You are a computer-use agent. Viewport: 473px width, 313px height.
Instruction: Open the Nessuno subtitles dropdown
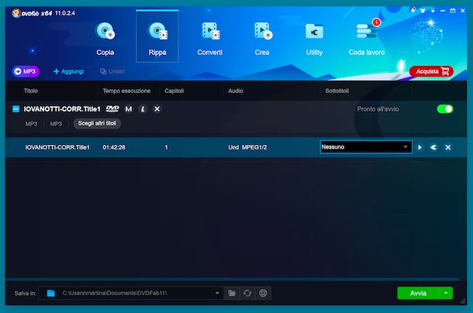366,147
